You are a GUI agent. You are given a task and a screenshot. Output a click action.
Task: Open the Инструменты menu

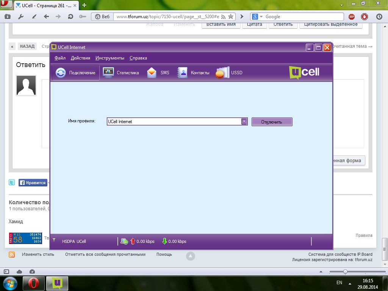110,58
